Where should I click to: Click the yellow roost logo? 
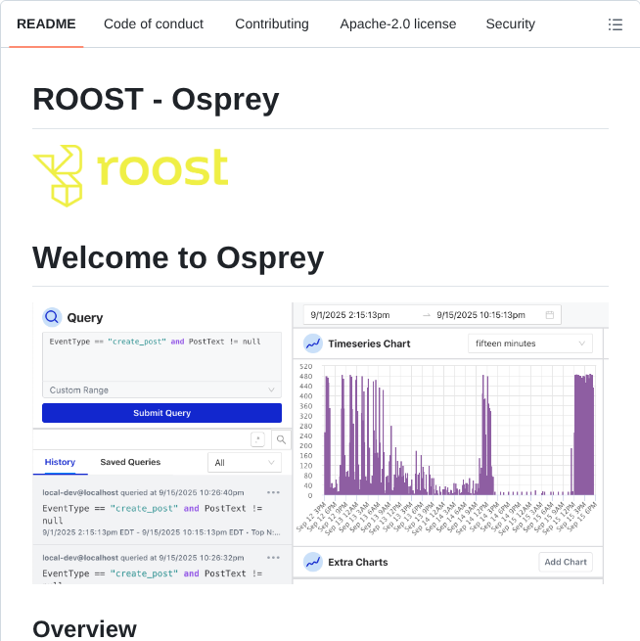pos(131,176)
